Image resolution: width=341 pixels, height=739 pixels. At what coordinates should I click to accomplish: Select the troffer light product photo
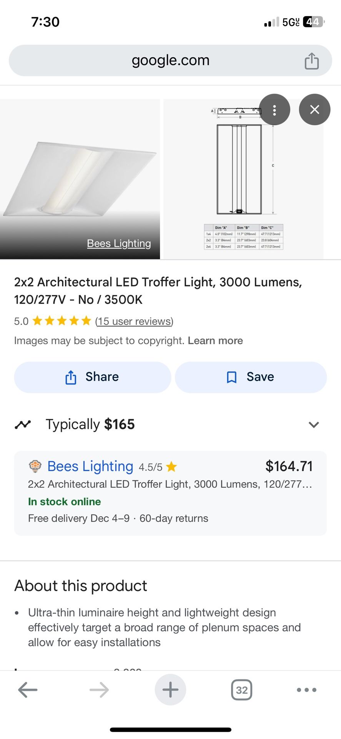80,179
